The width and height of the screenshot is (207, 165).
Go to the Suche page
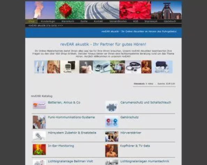point(84,21)
